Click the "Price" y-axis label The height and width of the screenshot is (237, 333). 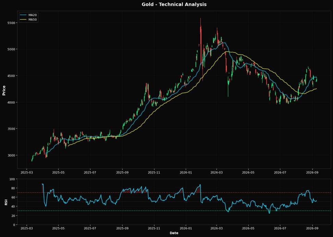point(4,90)
